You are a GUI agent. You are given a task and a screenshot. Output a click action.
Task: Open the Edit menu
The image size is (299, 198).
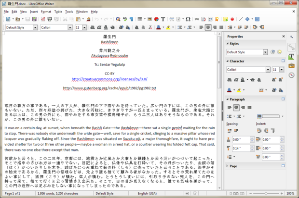click(x=14, y=12)
